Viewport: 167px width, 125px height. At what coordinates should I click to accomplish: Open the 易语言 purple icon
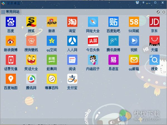coord(114,60)
